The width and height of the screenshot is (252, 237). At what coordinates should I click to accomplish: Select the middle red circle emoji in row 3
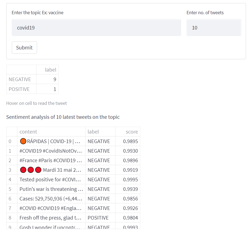coord(31,170)
